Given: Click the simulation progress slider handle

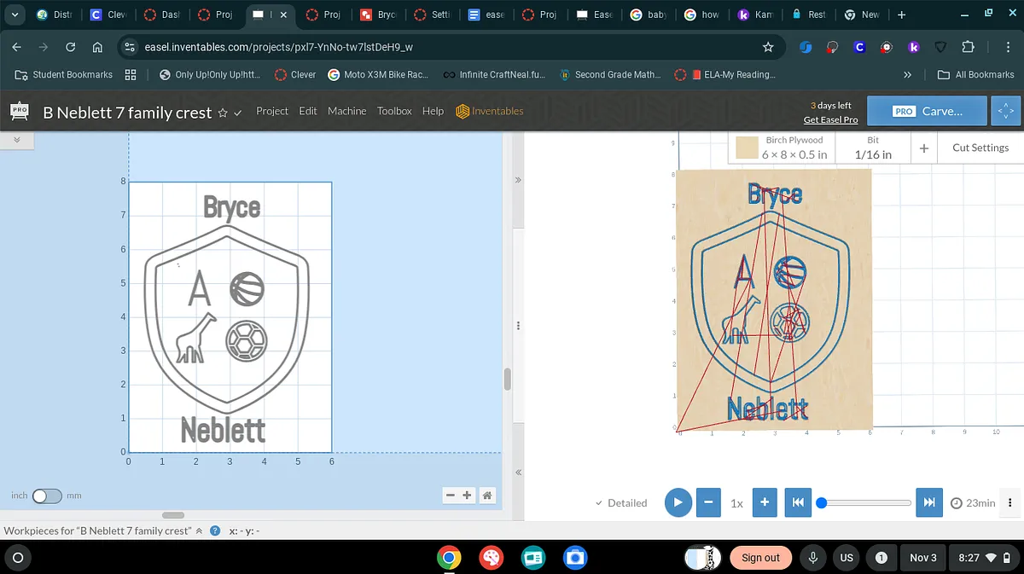Looking at the screenshot, I should click(x=821, y=502).
